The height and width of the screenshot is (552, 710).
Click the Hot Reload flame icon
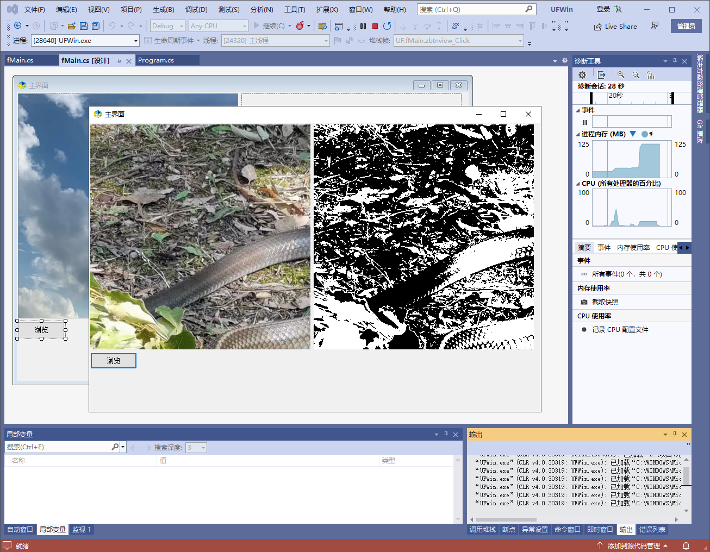[300, 26]
